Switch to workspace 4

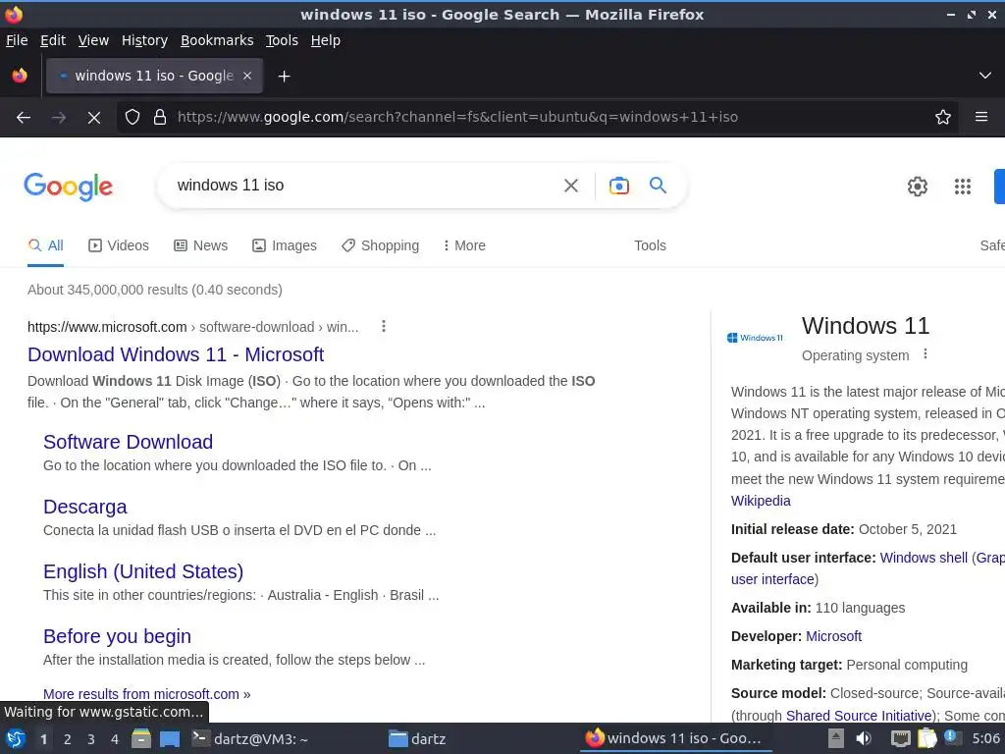[x=115, y=739]
